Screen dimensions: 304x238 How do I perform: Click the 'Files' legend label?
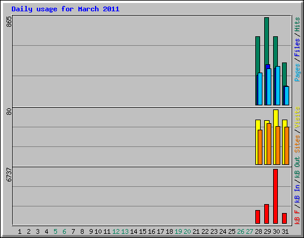point(297,48)
